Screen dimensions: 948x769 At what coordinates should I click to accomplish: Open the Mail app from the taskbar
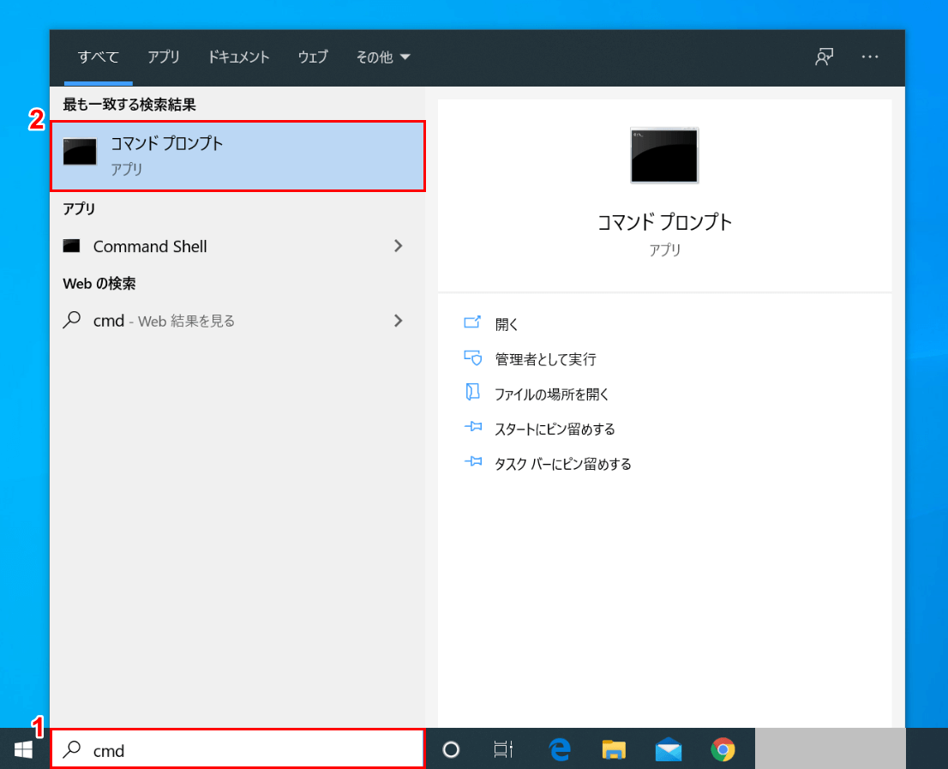(668, 749)
